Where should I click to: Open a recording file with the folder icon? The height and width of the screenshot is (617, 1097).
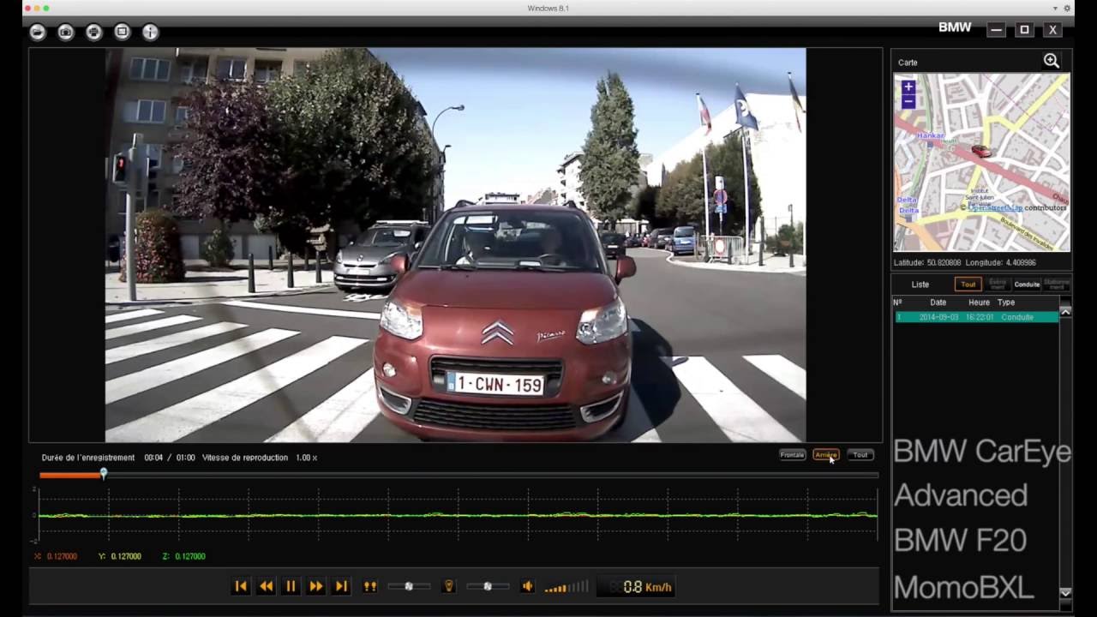[x=37, y=33]
